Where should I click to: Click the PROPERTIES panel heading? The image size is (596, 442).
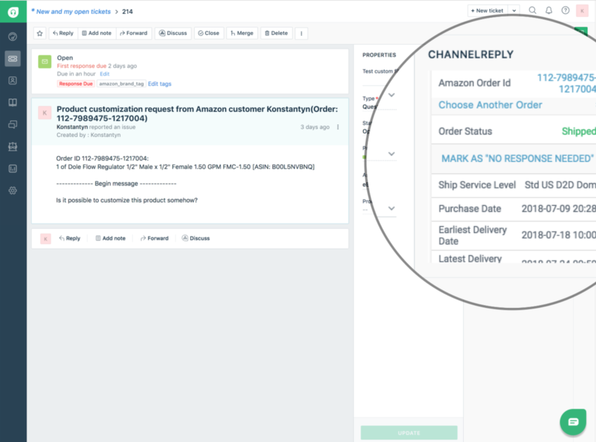click(x=379, y=55)
